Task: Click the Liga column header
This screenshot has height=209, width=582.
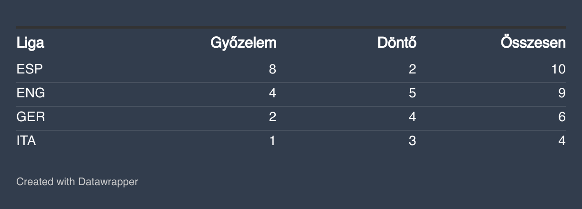Action: (31, 43)
